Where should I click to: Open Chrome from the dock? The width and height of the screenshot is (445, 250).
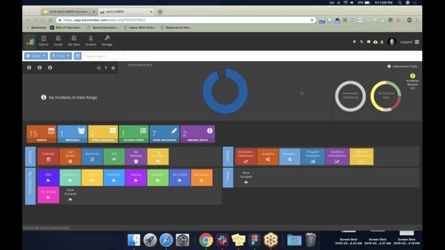206,240
